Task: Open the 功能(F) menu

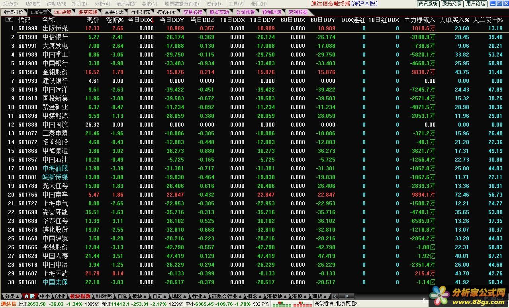Action: (33, 4)
